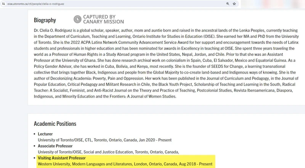Viewport: 305px width, 168px height.
Task: Click the line starting 'Policy Gender Advisor'
Action: click(159, 66)
